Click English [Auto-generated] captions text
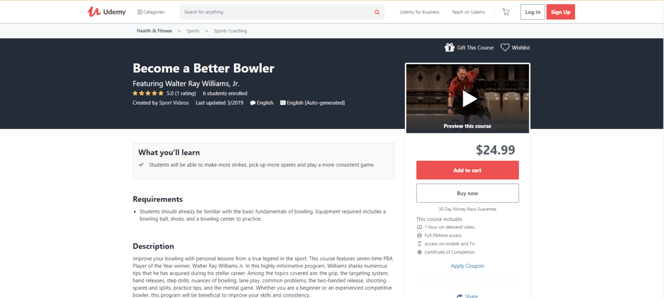The image size is (664, 298). 316,103
